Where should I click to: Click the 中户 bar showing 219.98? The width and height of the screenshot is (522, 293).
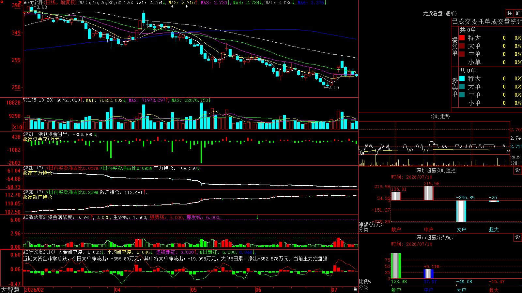point(429,193)
